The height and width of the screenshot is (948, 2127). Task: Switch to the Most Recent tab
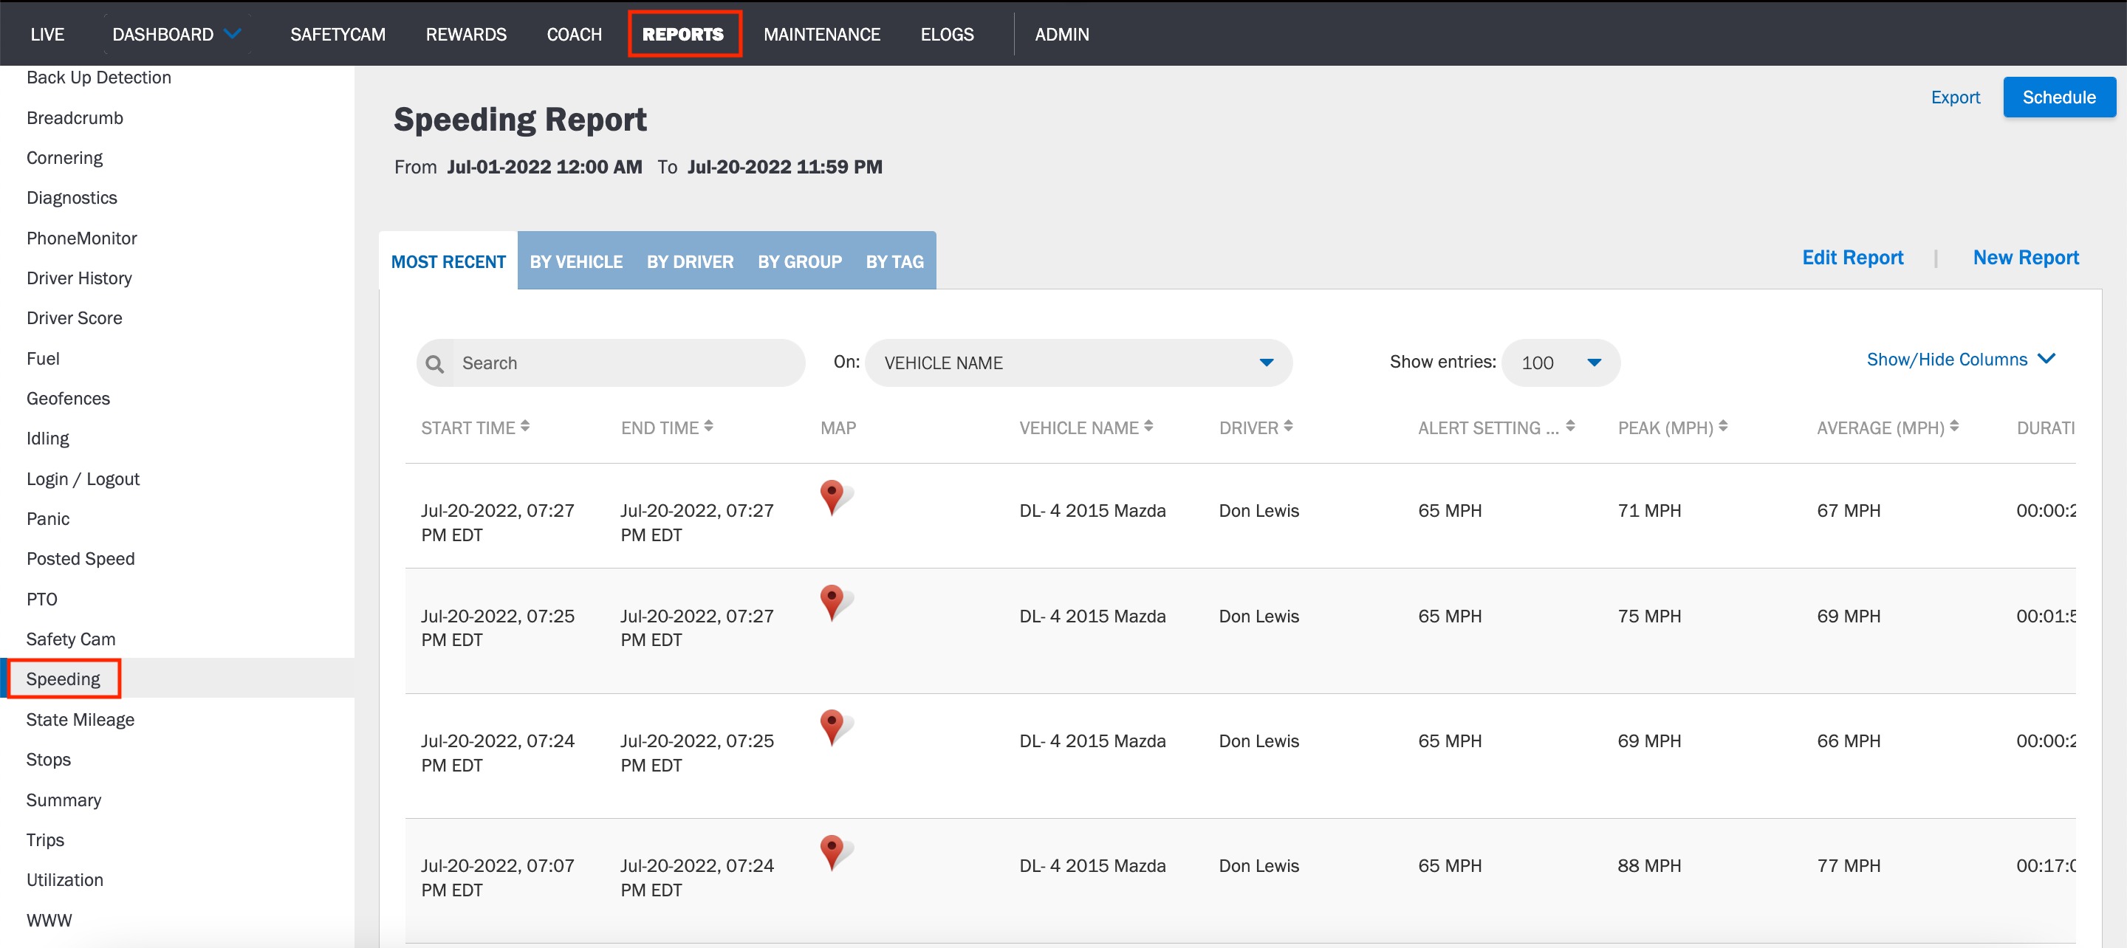[448, 262]
